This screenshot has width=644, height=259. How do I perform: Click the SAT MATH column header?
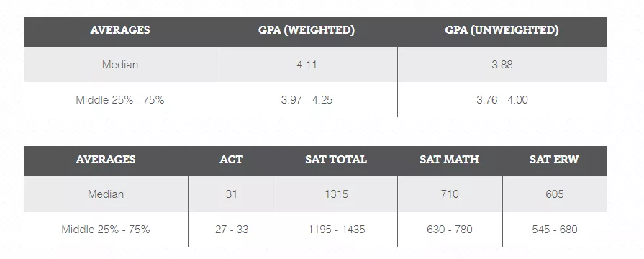pyautogui.click(x=449, y=159)
